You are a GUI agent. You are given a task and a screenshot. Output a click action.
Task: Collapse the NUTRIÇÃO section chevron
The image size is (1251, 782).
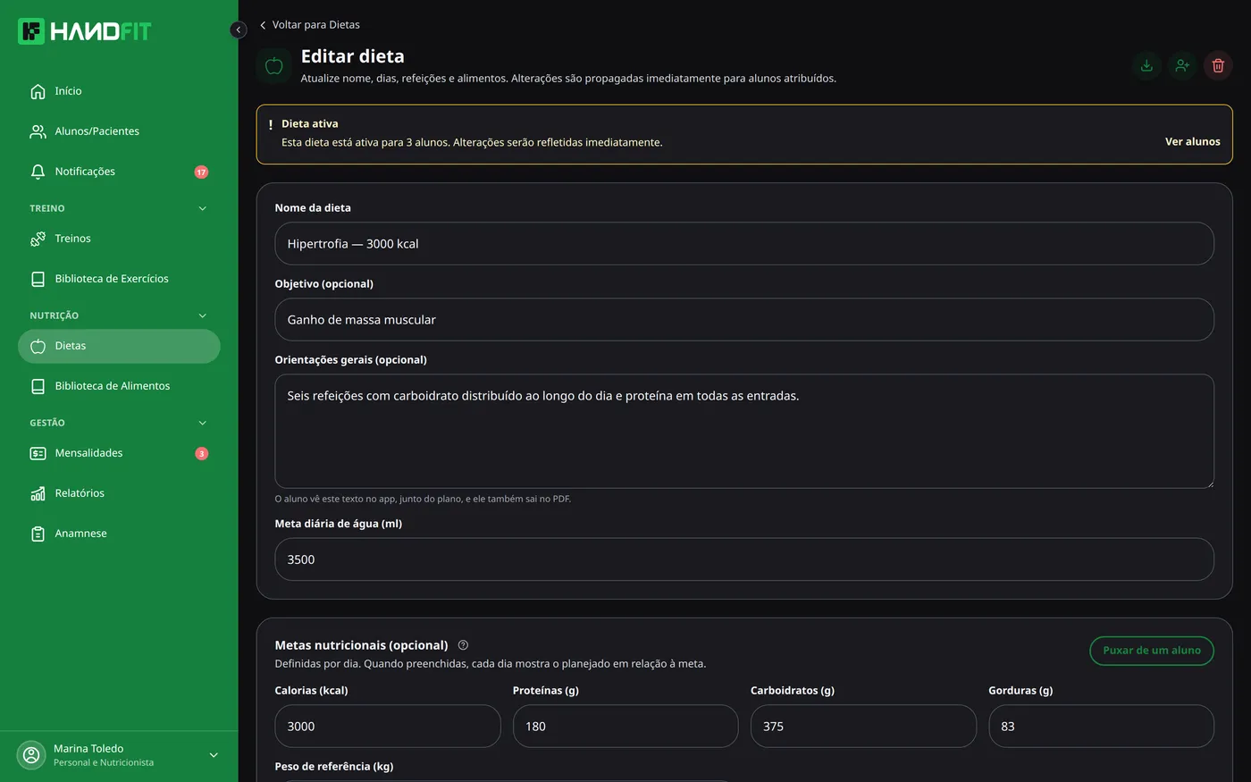(202, 315)
